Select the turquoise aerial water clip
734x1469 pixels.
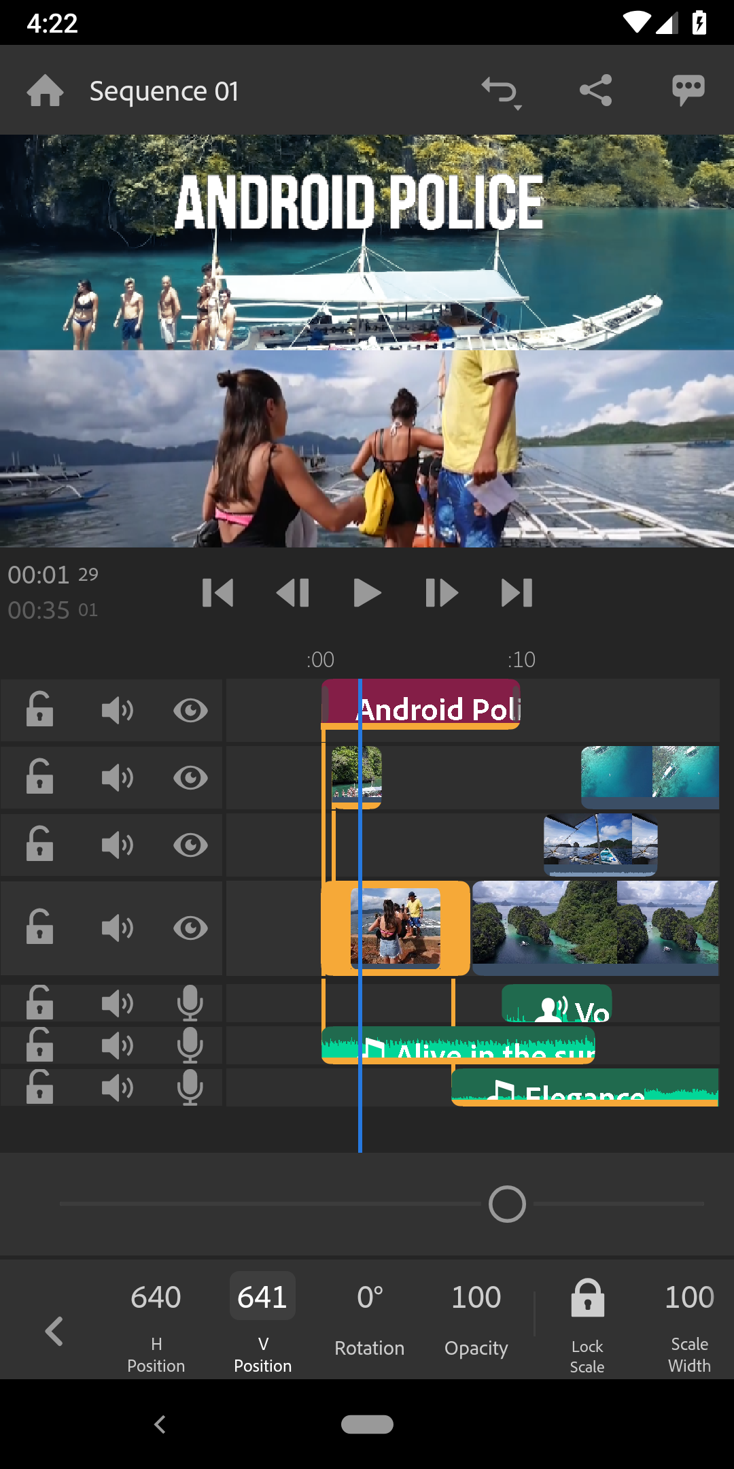[650, 776]
